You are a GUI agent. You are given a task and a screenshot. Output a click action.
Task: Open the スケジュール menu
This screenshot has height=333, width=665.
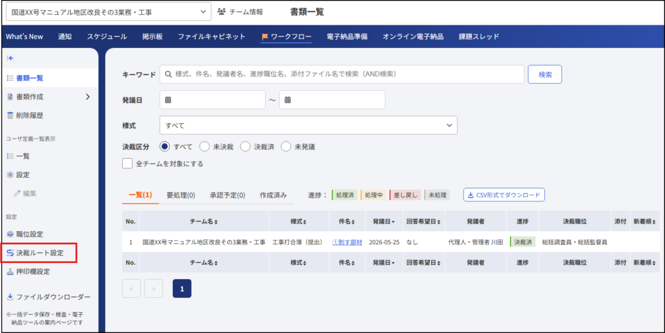(107, 37)
